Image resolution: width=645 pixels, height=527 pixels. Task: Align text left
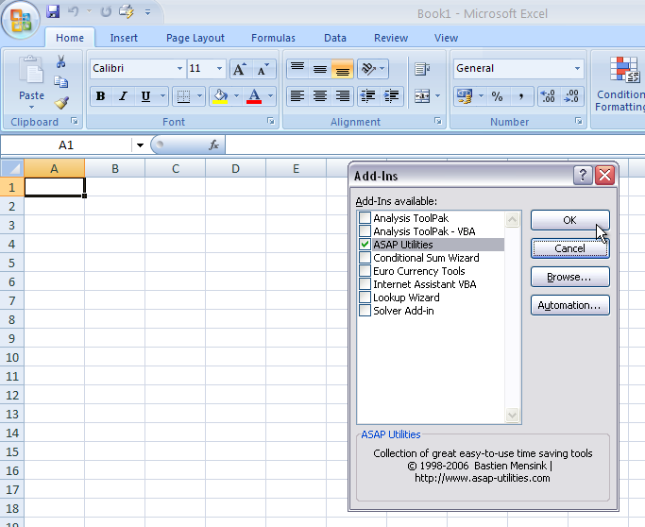pyautogui.click(x=297, y=96)
